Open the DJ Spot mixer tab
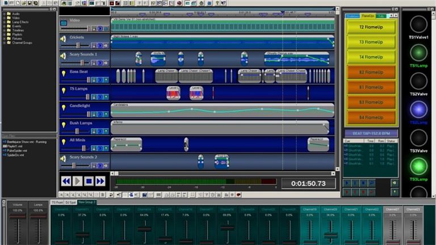The image size is (436, 245). [70, 202]
